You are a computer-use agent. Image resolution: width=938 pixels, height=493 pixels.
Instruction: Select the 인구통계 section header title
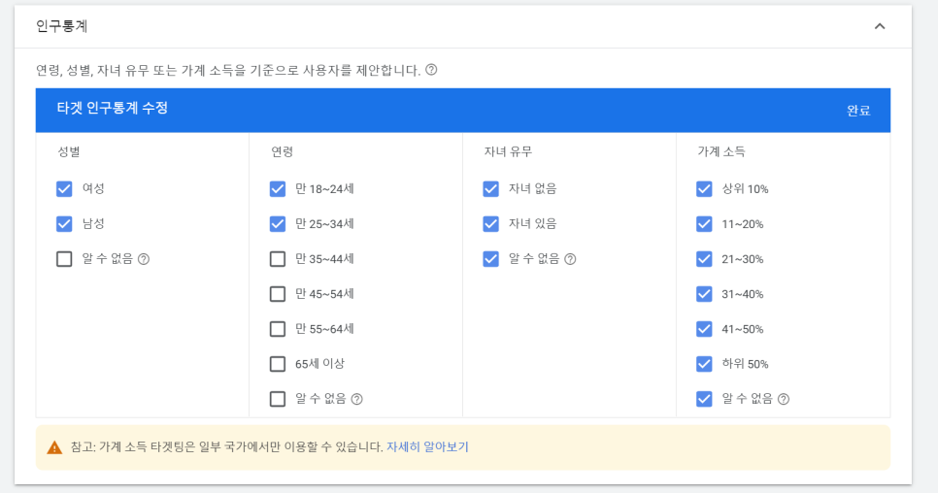pos(61,26)
